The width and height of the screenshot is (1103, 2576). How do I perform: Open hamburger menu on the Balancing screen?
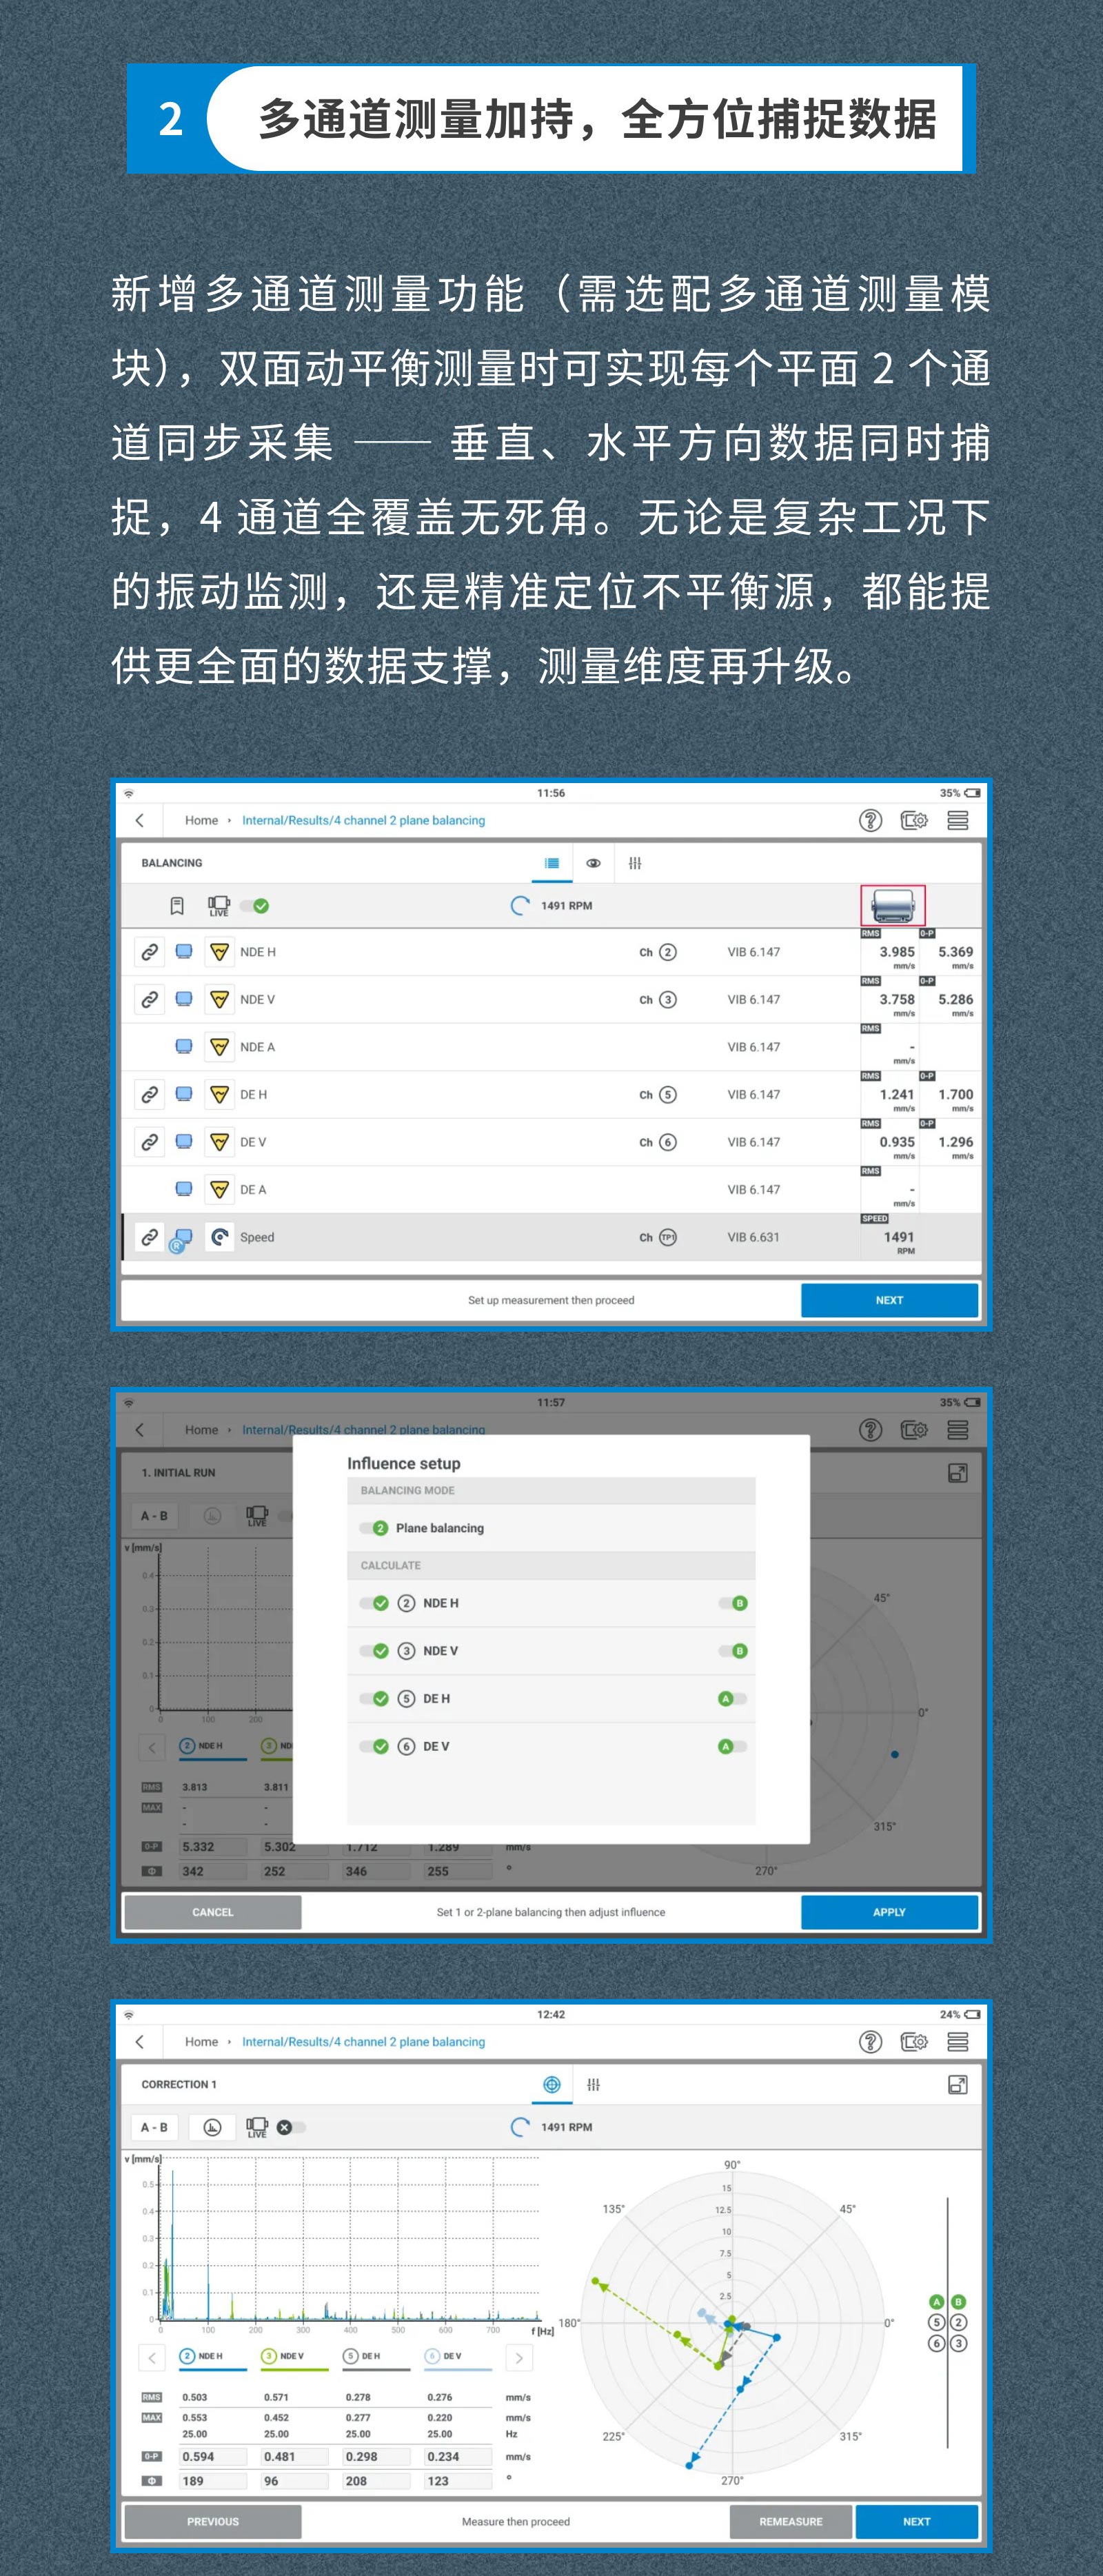[957, 821]
